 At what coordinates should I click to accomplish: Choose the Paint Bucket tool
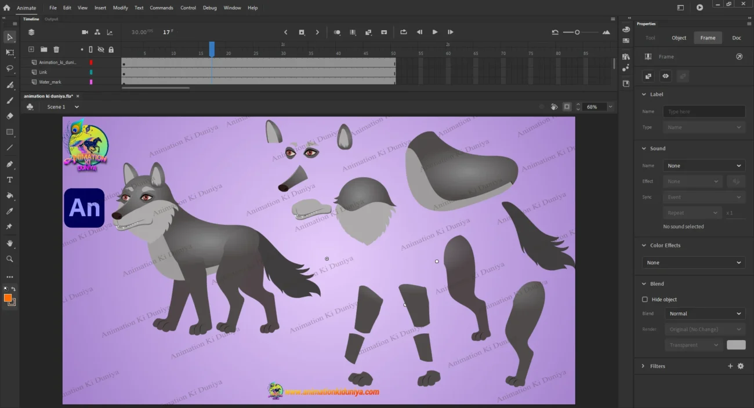[x=10, y=196]
